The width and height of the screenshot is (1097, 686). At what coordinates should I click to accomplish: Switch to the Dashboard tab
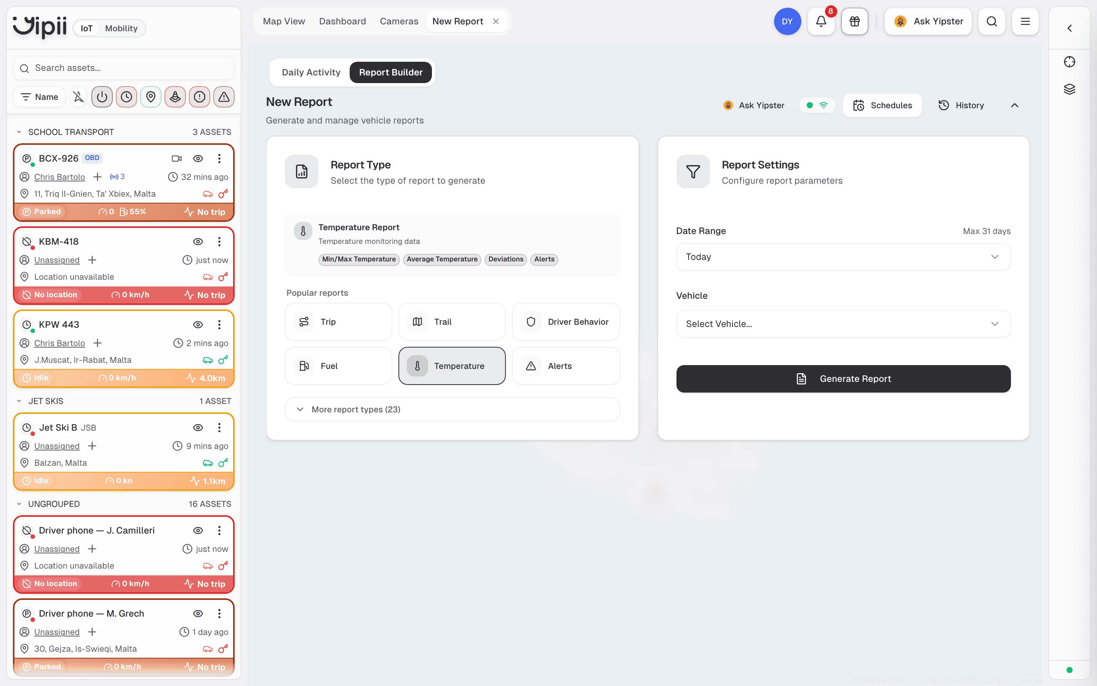pyautogui.click(x=342, y=21)
